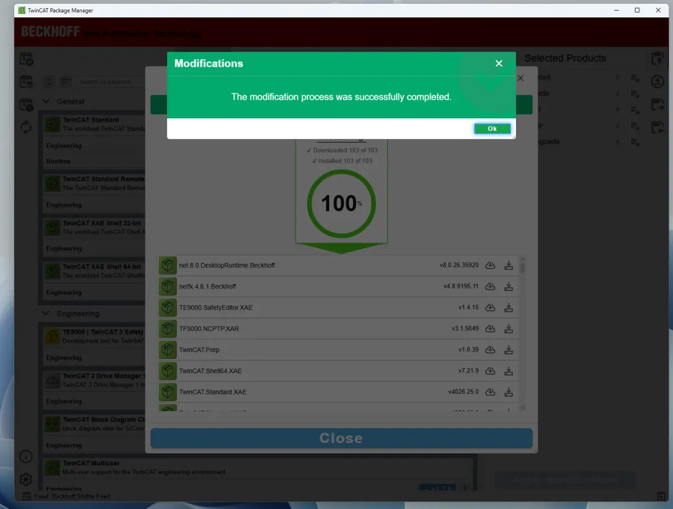This screenshot has width=673, height=509.
Task: Click cloud download icon for netfx.4.8.1.Beckhoff
Action: point(490,286)
